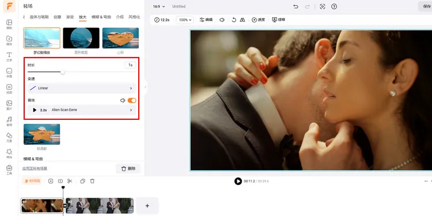Image resolution: width=432 pixels, height=216 pixels.
Task: Click the Untitled project name
Action: point(179,6)
